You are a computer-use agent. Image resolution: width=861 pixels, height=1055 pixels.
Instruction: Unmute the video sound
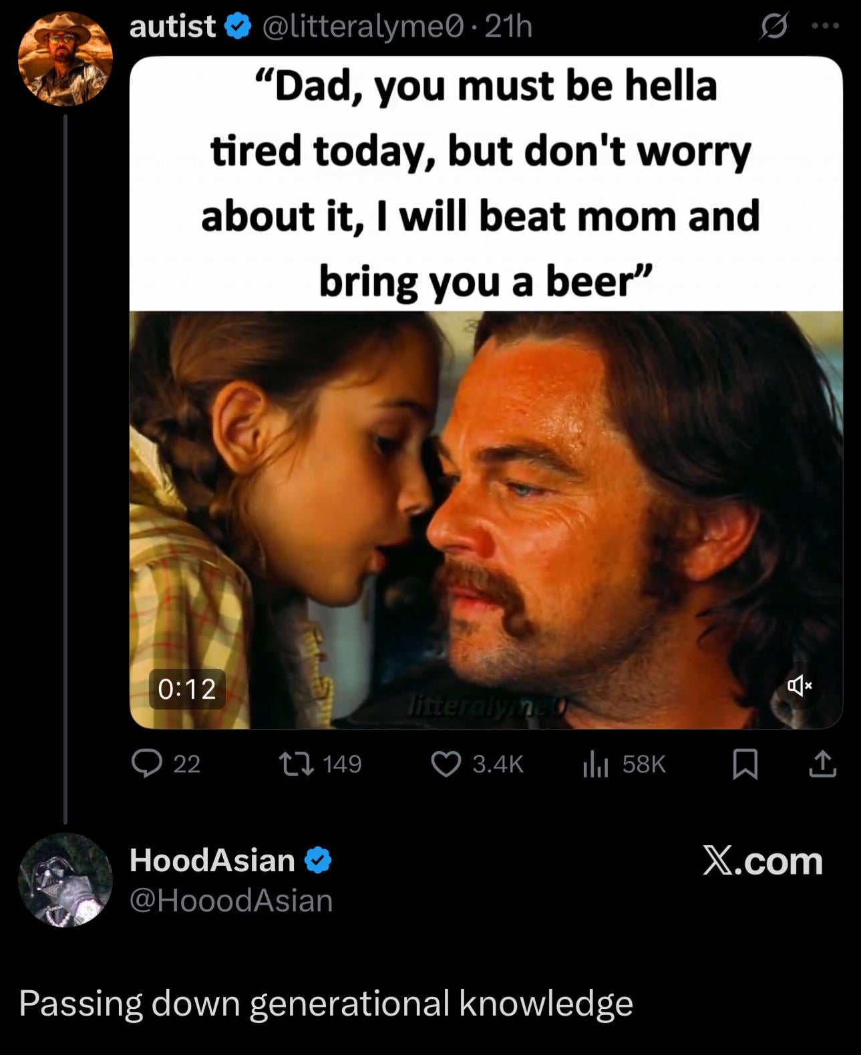click(799, 686)
